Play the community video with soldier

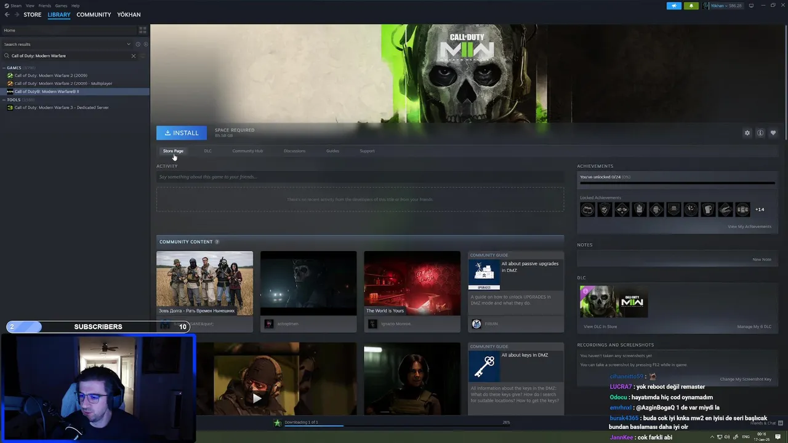click(x=257, y=398)
